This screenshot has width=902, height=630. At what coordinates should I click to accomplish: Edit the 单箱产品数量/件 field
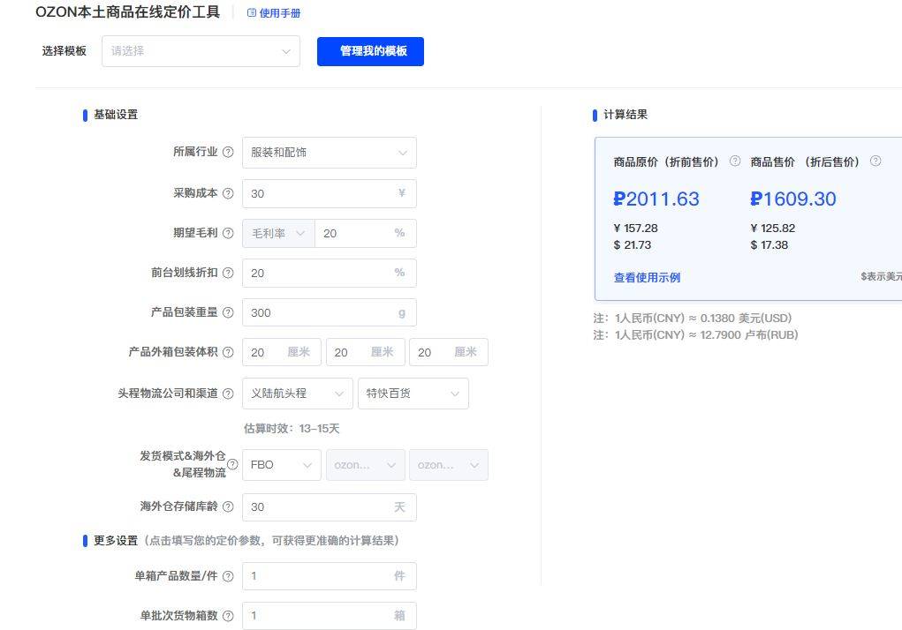[329, 576]
